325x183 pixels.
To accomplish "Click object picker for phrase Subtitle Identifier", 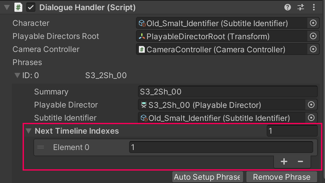I will click(311, 118).
